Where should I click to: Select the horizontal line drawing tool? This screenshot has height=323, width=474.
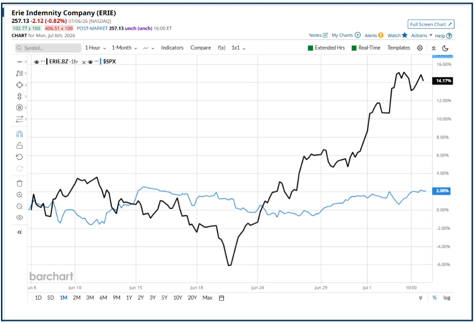click(20, 62)
